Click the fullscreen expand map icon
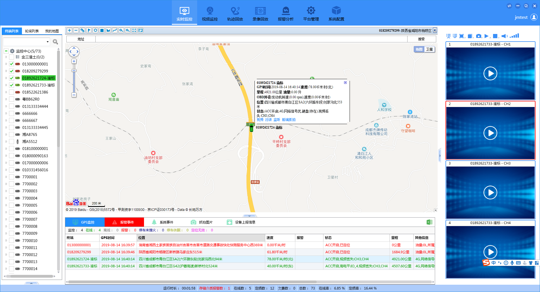The width and height of the screenshot is (540, 292). [x=134, y=30]
